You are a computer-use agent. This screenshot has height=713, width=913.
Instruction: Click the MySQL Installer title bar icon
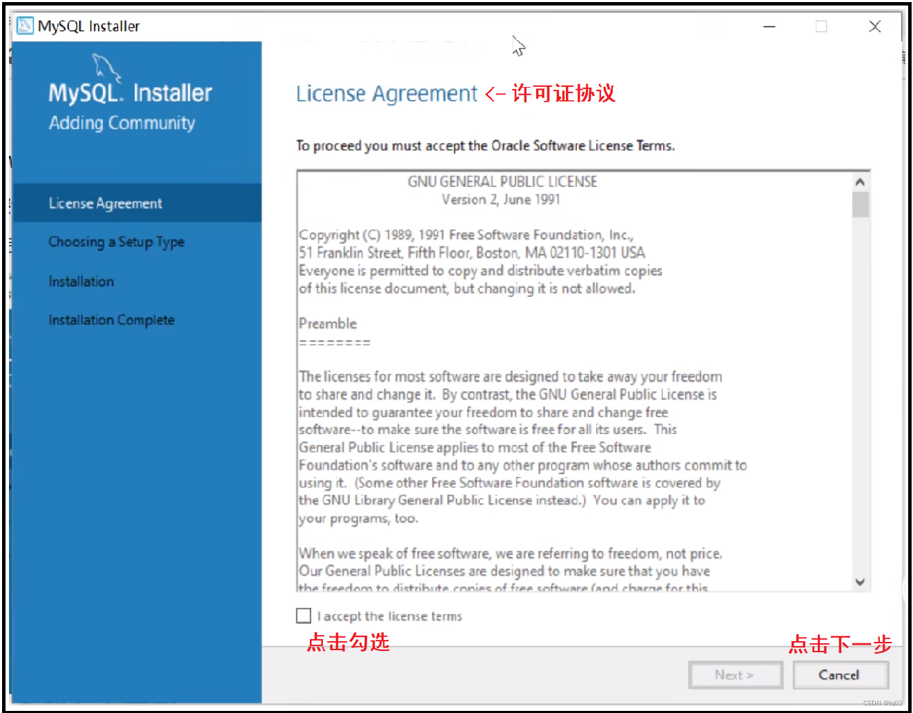(x=25, y=26)
